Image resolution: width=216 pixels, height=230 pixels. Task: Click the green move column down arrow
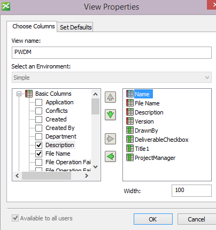tap(110, 114)
